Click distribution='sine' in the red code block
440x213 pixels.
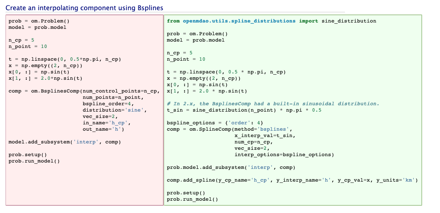click(x=115, y=110)
